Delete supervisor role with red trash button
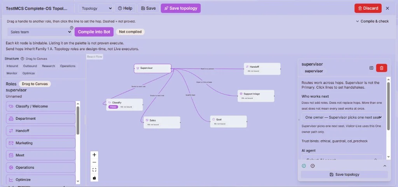 click(x=382, y=68)
